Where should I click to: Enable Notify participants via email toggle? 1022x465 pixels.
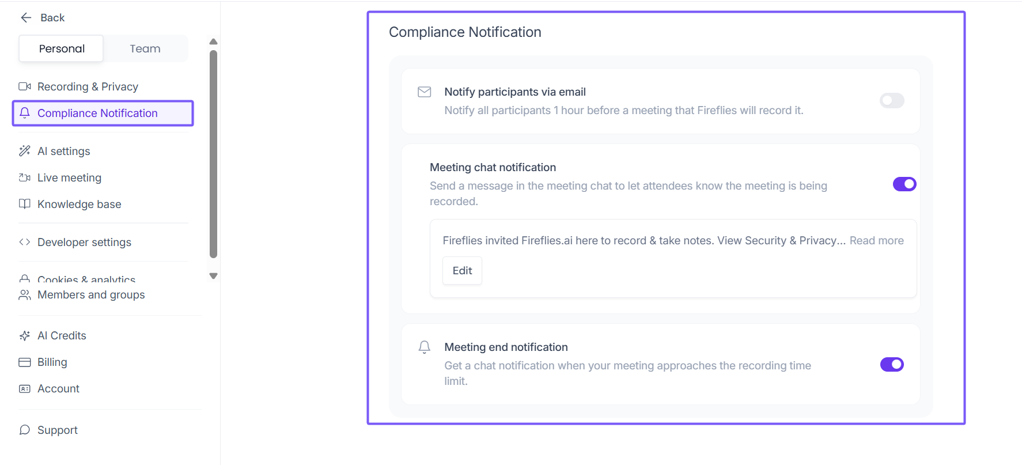click(x=892, y=101)
